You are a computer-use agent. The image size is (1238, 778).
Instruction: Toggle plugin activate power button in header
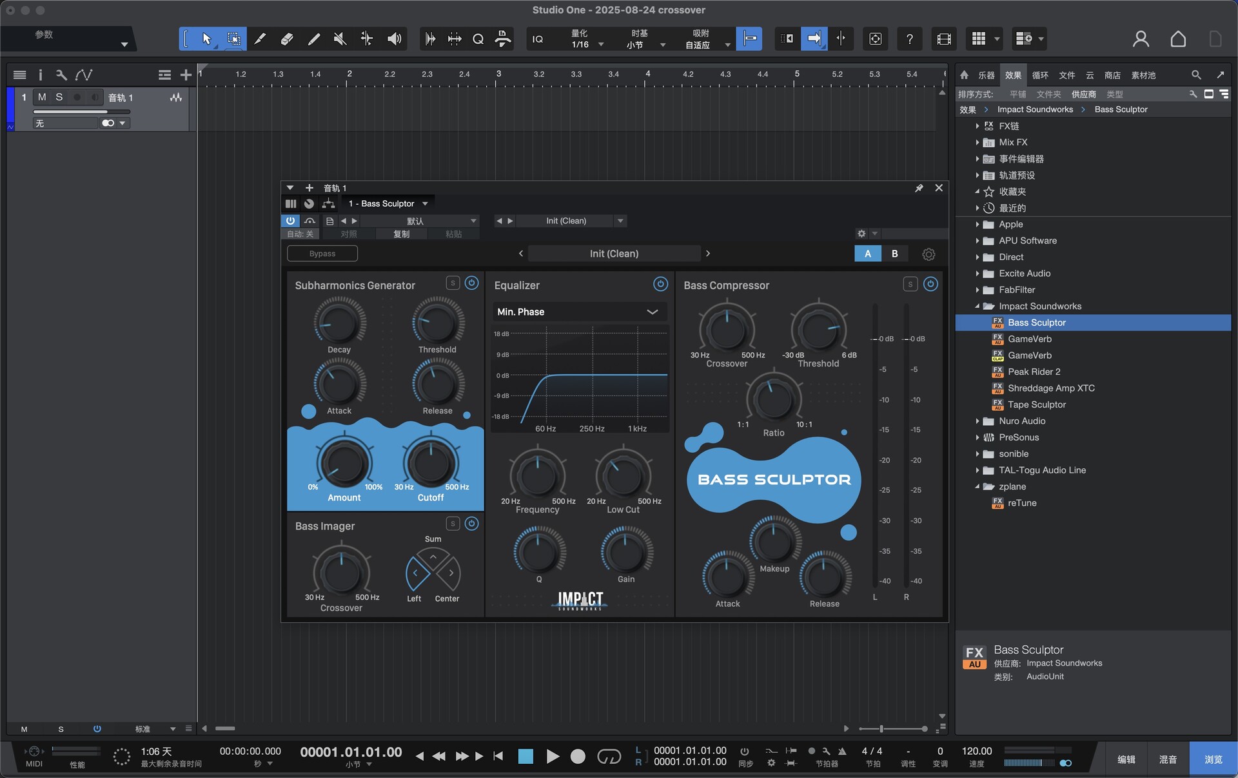coord(290,221)
